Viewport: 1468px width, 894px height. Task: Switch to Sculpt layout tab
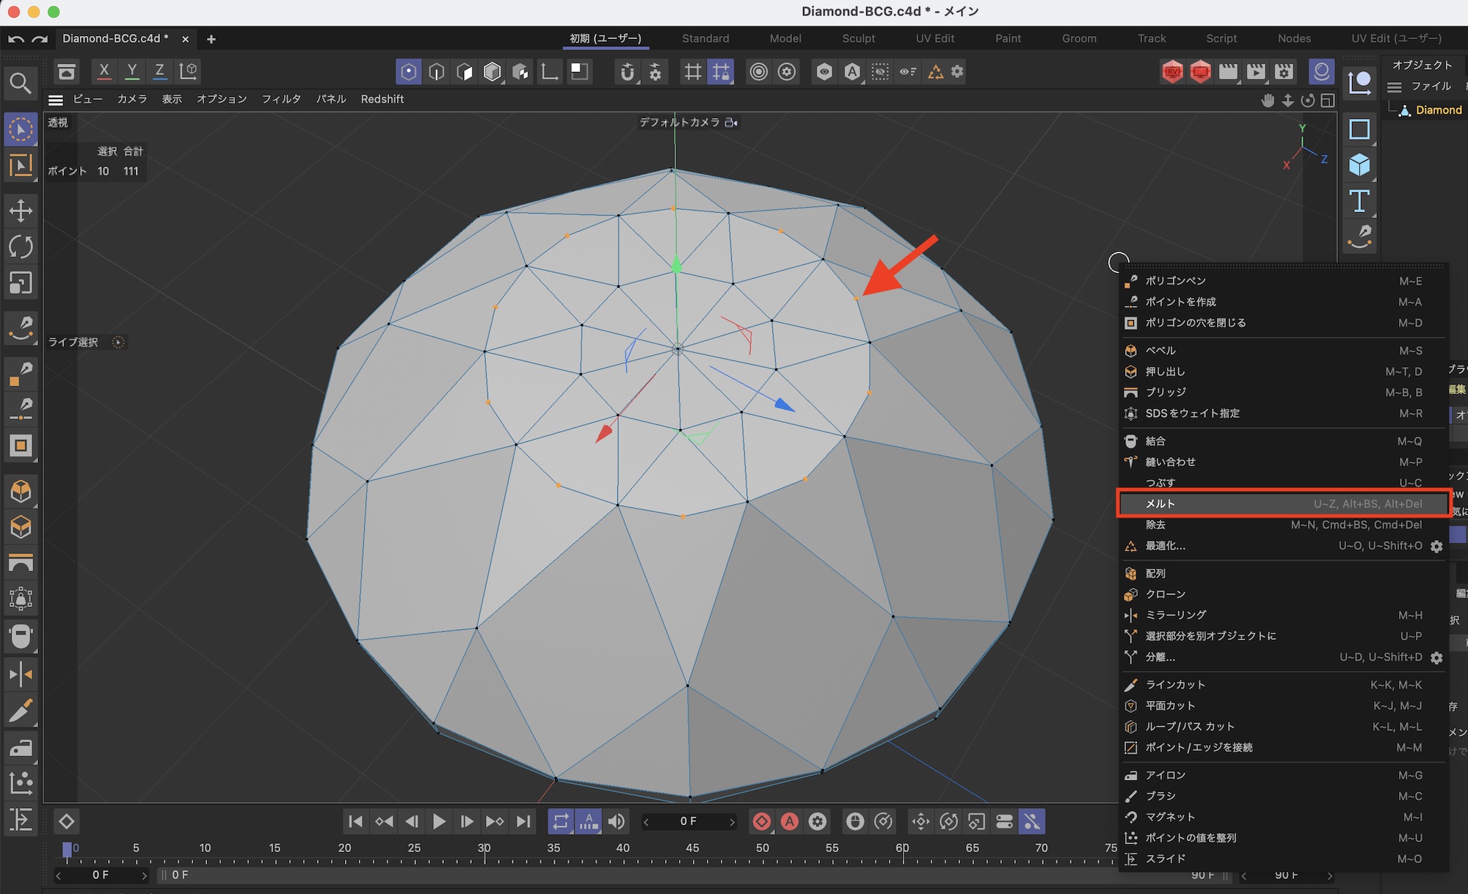858,38
